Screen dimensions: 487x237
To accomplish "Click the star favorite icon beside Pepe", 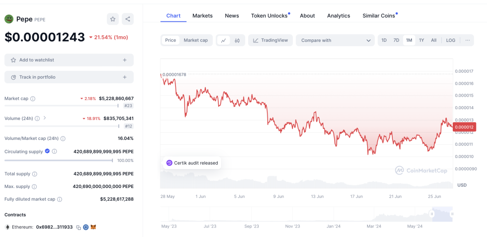I will coord(113,19).
